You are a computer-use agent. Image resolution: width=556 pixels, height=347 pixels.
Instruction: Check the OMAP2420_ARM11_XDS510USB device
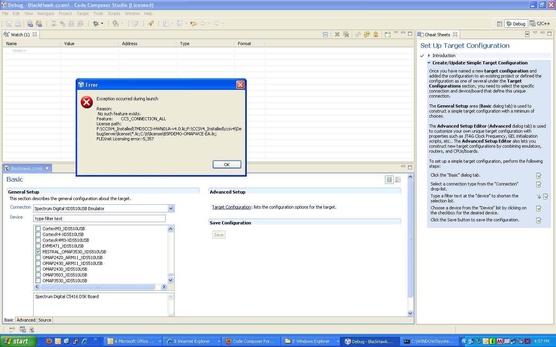tap(38, 258)
